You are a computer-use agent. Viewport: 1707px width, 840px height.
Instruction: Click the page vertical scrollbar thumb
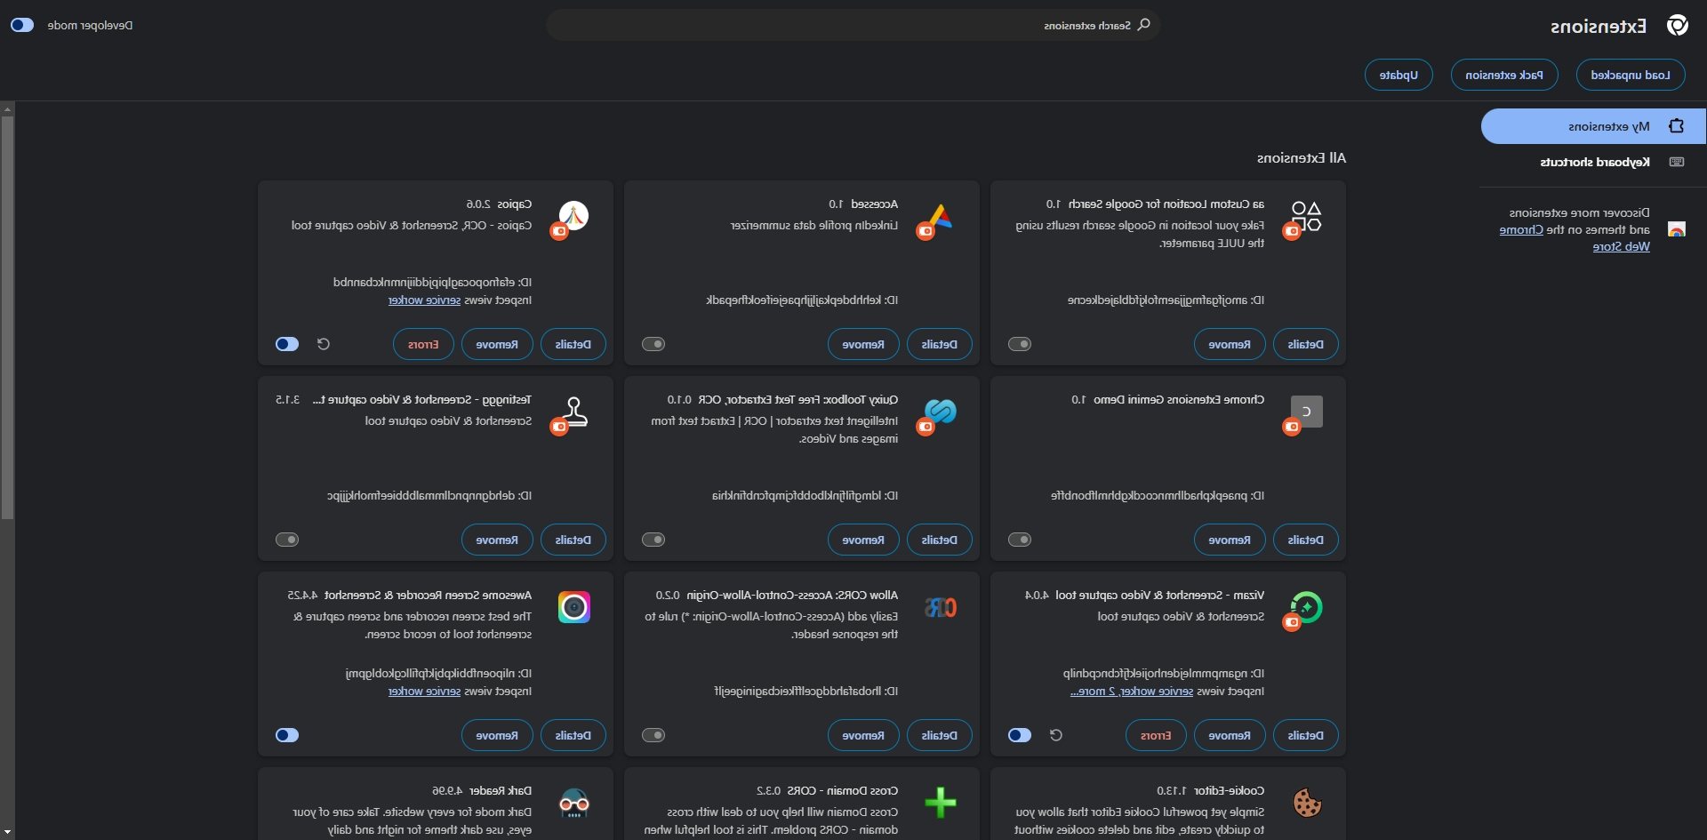(x=7, y=317)
